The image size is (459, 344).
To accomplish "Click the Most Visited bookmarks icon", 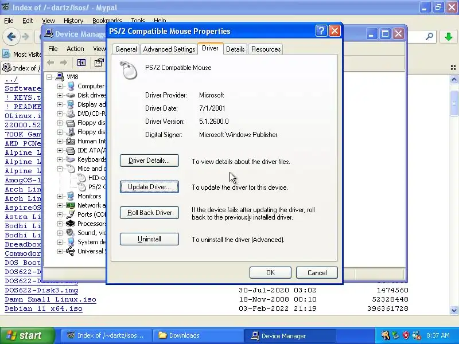I will click(x=6, y=54).
